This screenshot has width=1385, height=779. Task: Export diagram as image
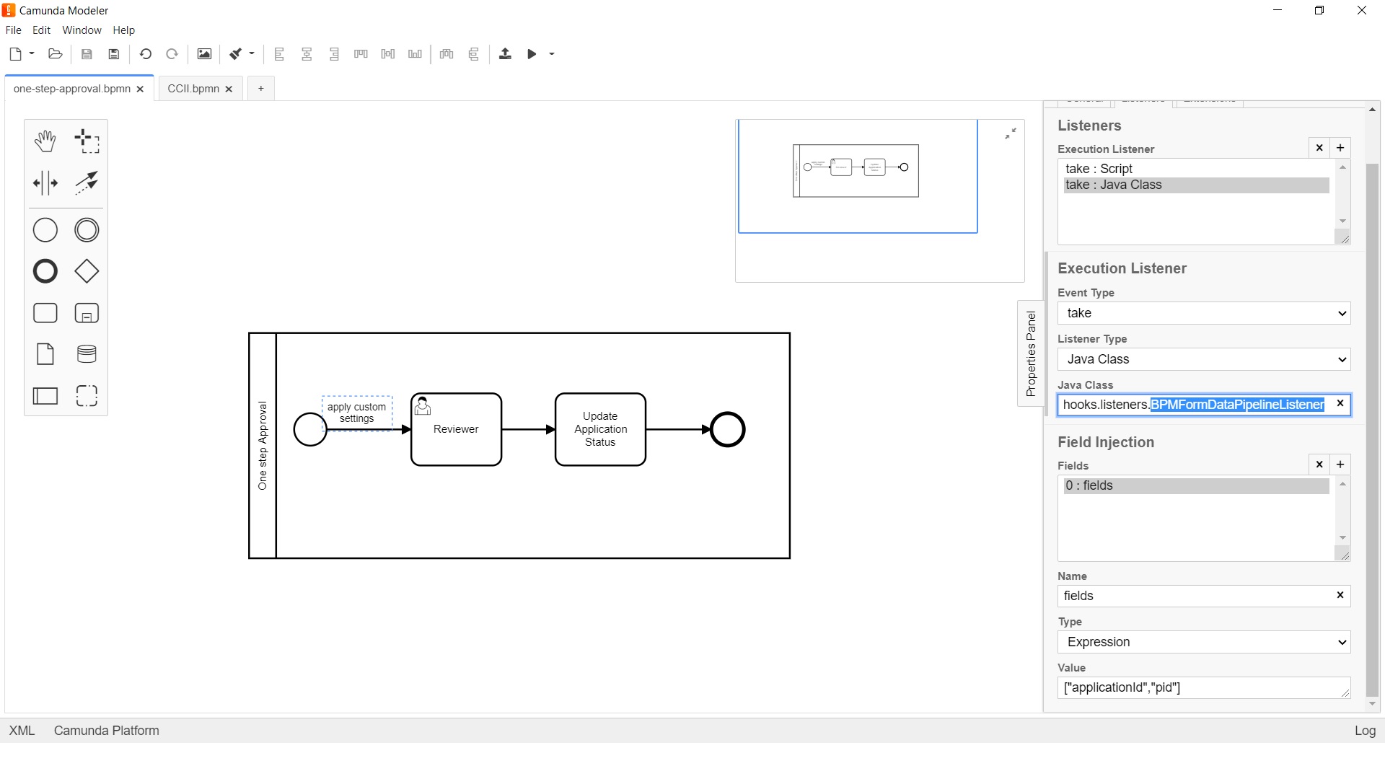click(204, 54)
